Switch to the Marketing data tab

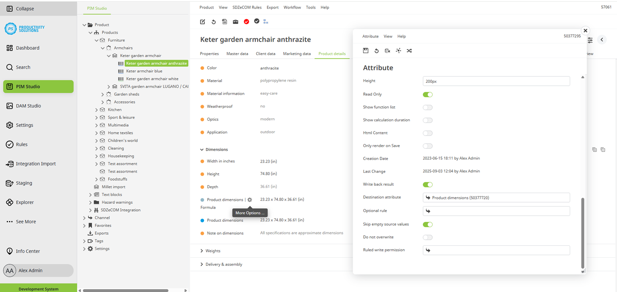click(297, 53)
